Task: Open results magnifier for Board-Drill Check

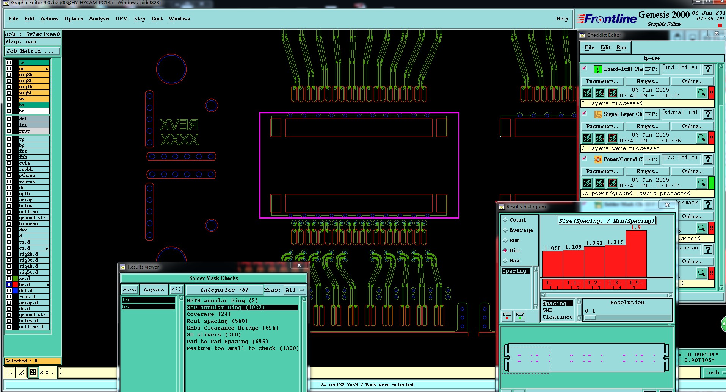Action: (x=701, y=93)
